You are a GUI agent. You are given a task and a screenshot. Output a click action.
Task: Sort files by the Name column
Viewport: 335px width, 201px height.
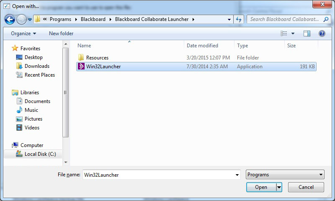click(84, 46)
